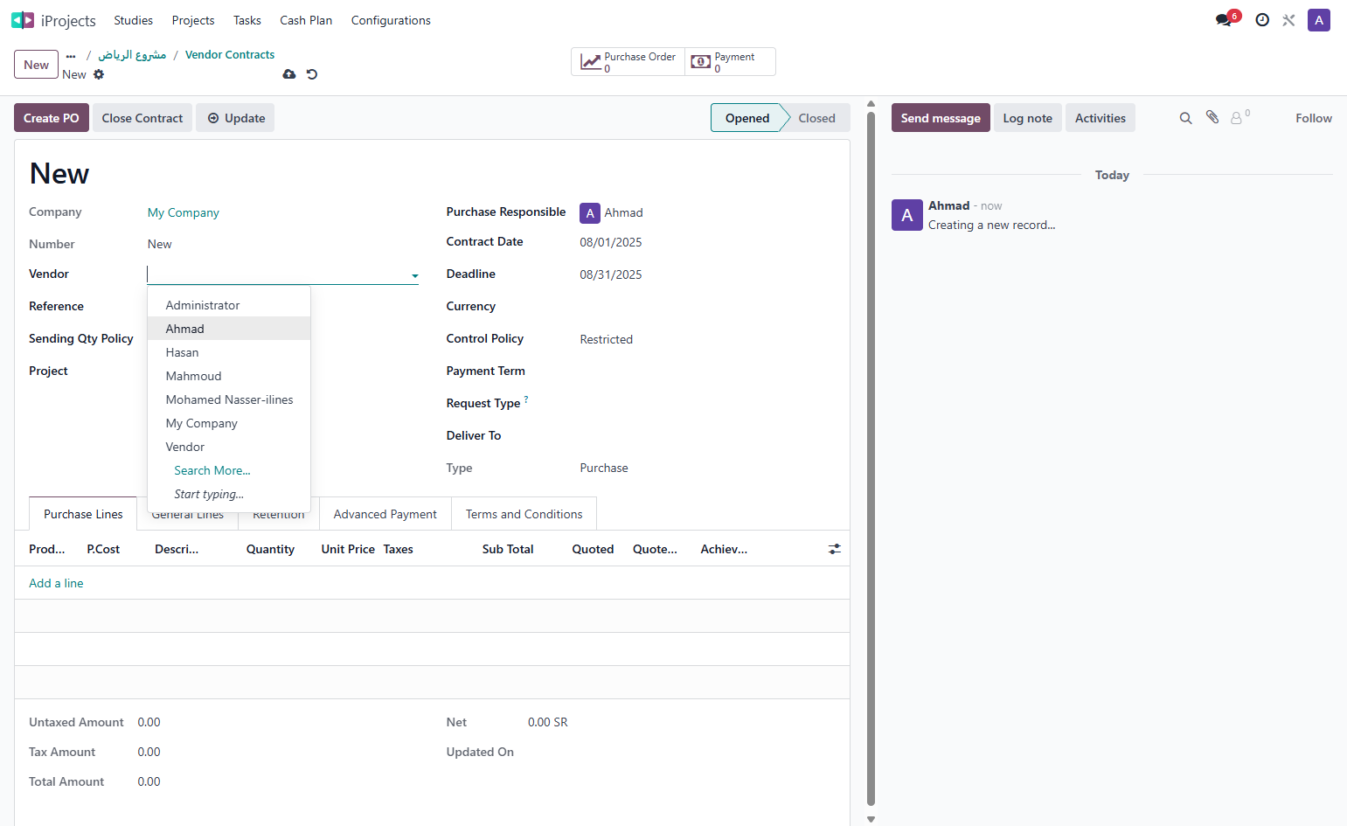Click the gear actions icon beside New
The width and height of the screenshot is (1347, 826).
coord(99,74)
